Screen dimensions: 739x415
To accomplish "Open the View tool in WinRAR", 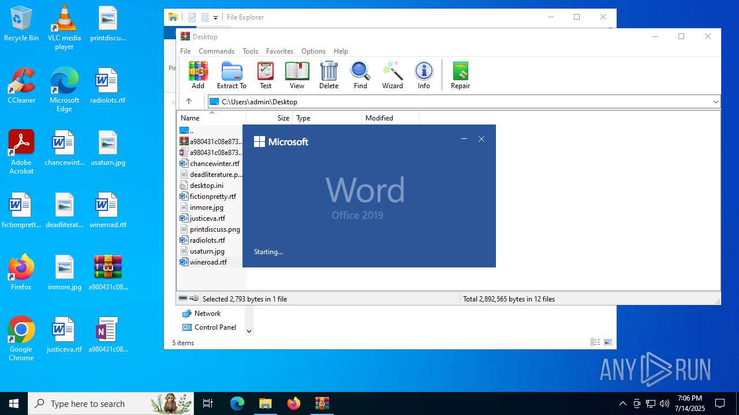I will 297,76.
